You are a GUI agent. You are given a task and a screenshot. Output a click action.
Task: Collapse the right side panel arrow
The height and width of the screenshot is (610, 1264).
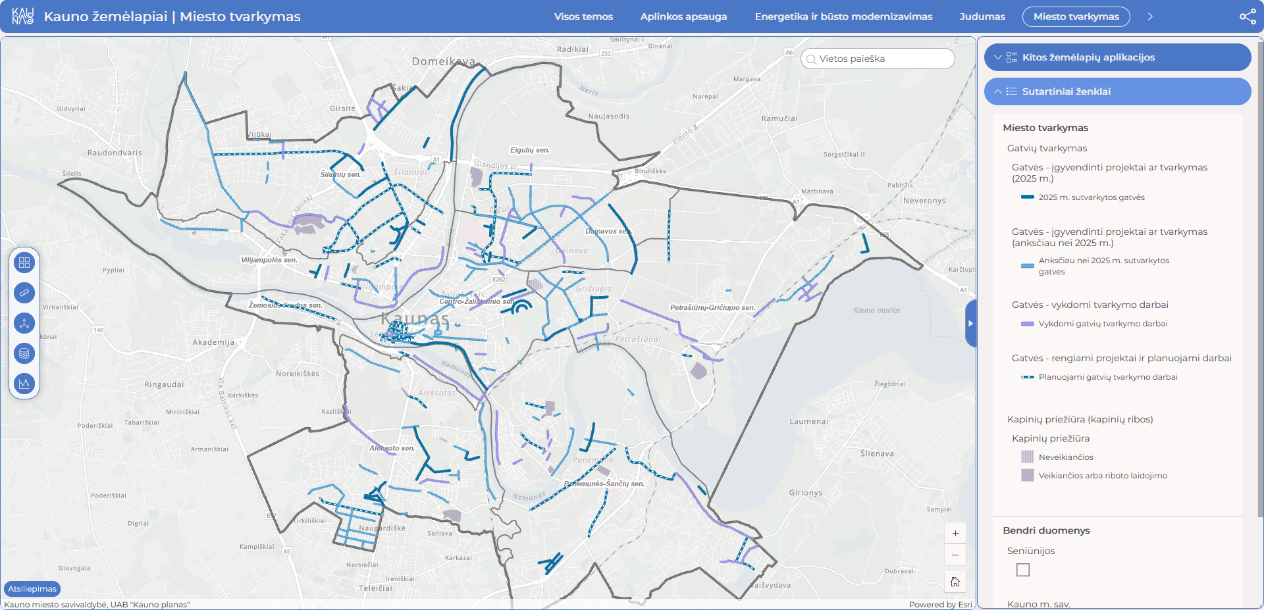(x=970, y=323)
